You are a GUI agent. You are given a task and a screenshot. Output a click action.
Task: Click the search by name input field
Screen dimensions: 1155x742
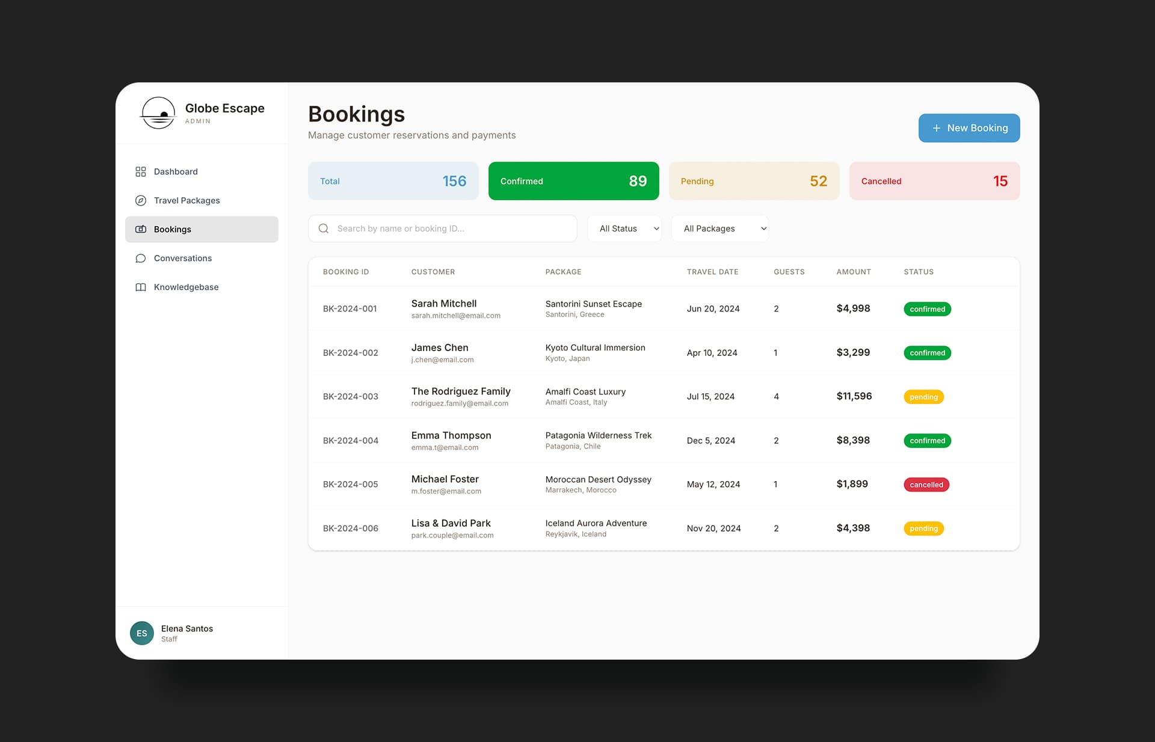tap(451, 228)
